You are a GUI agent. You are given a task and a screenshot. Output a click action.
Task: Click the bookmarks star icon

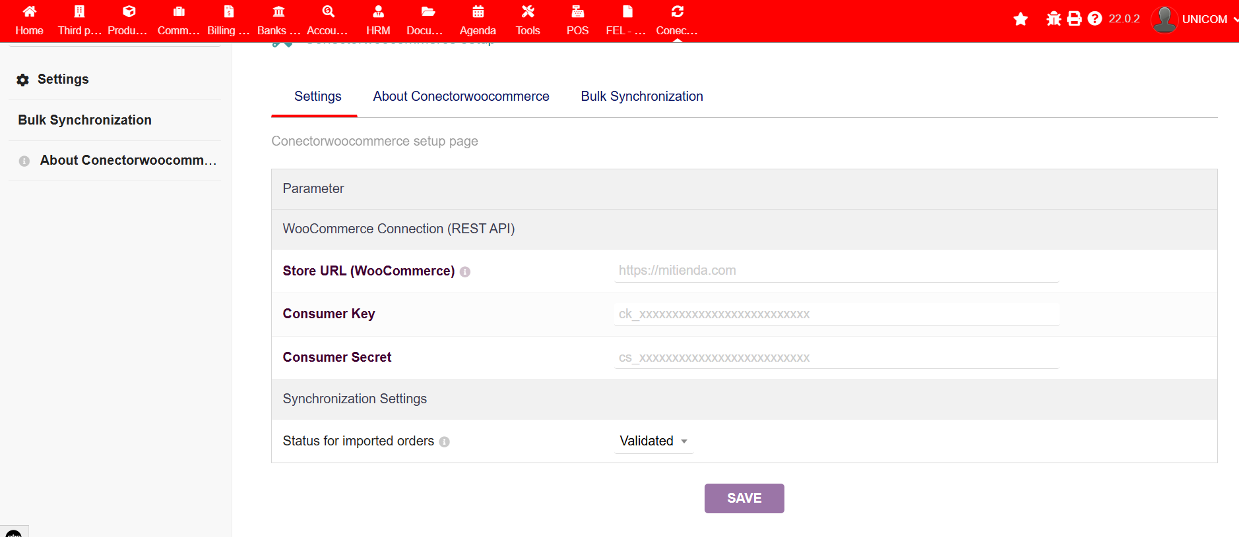(1021, 19)
